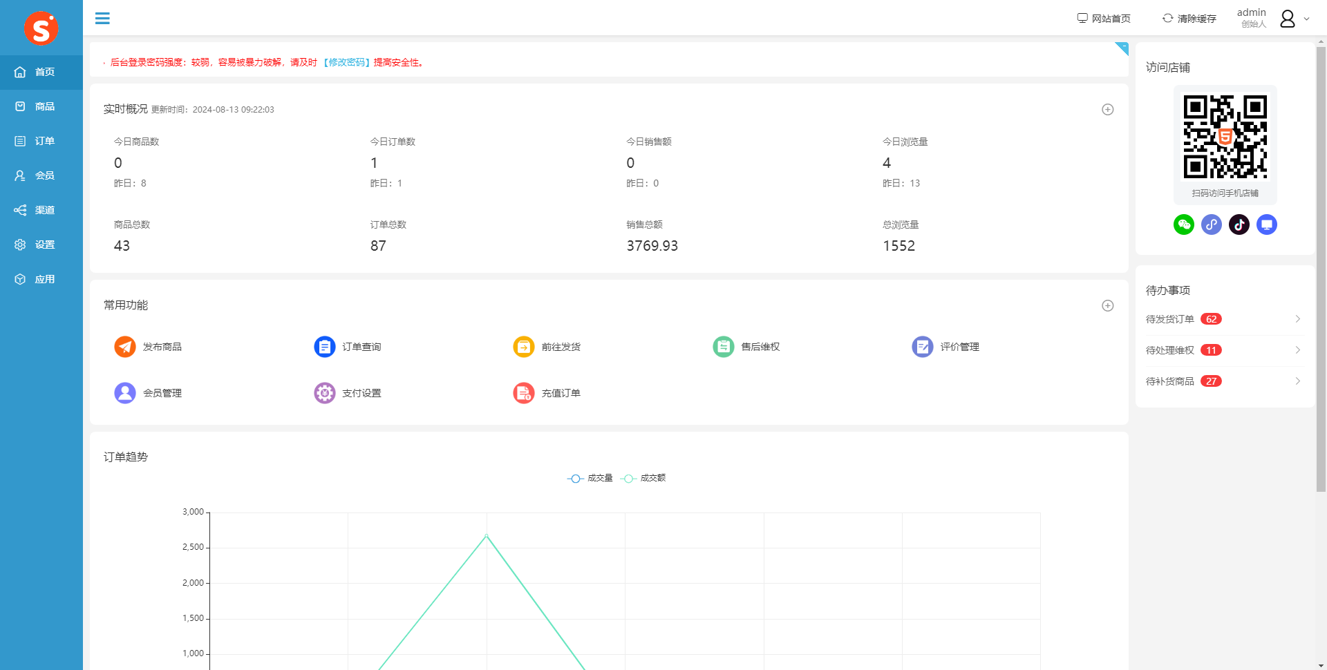Click the red 11 badge

[1211, 350]
